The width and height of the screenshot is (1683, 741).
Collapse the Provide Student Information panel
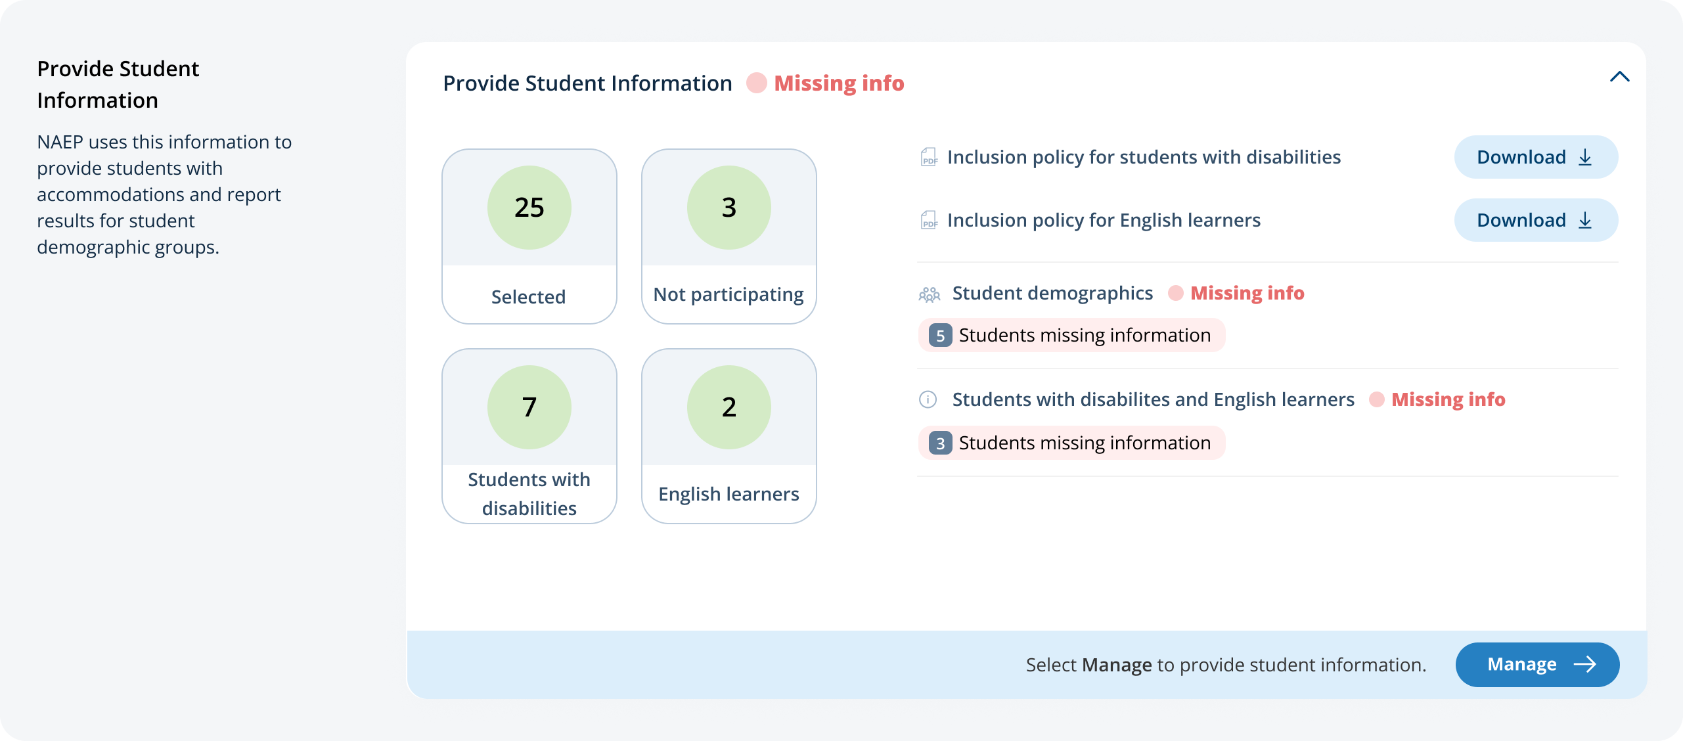coord(1619,77)
